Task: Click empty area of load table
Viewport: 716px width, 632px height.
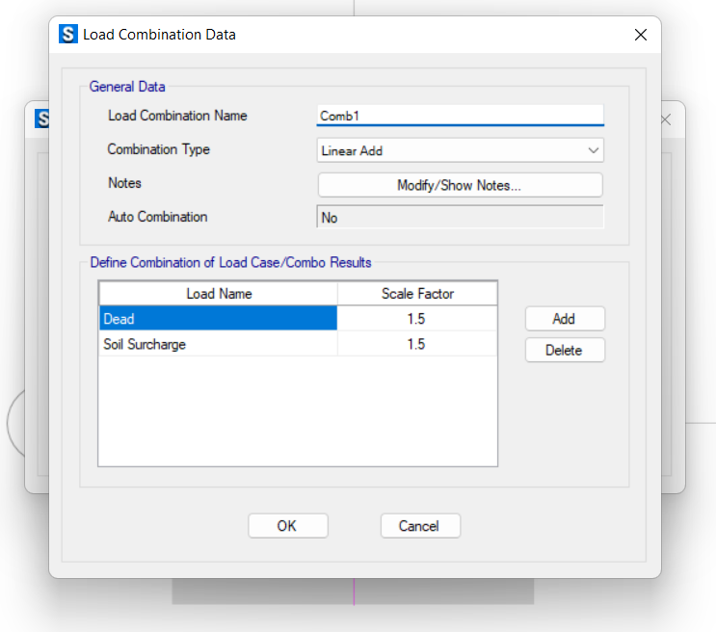Action: (298, 411)
